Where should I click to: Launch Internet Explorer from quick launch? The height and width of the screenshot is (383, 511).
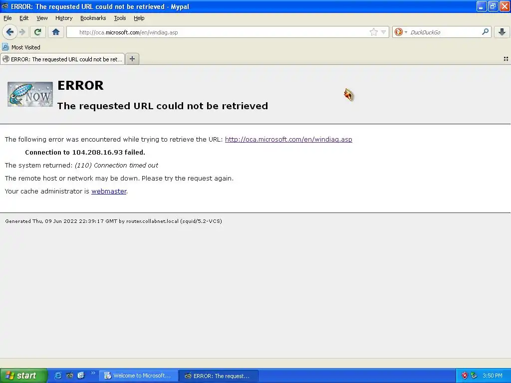(58, 376)
